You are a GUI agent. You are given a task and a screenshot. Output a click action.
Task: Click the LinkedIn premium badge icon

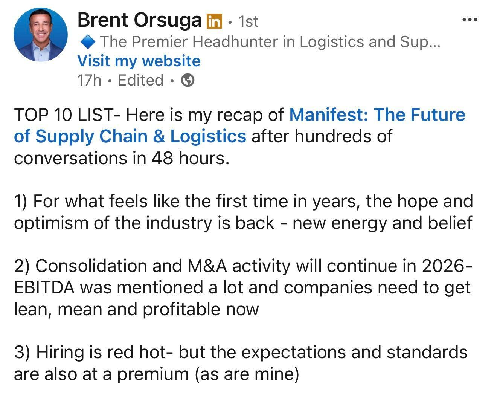click(x=214, y=21)
